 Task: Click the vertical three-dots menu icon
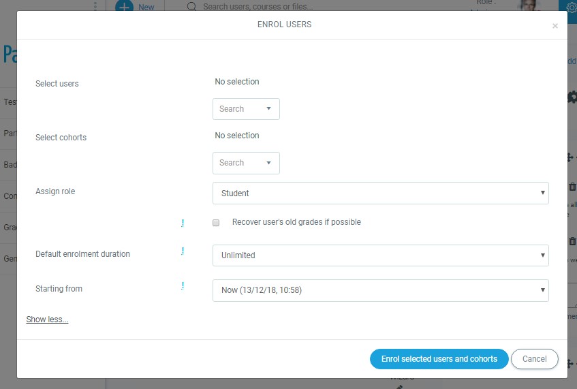pos(95,6)
